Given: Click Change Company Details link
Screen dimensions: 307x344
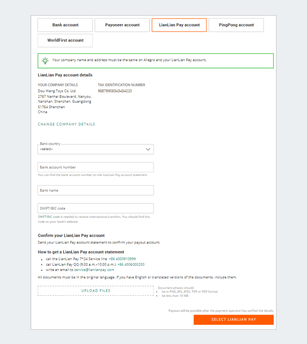Looking at the screenshot, I should [x=66, y=124].
